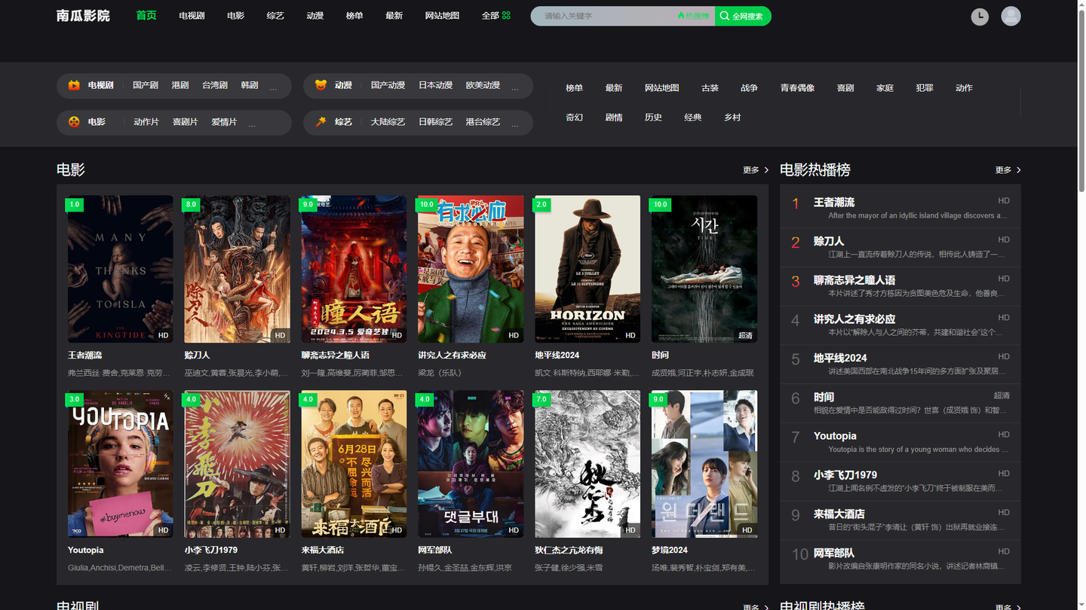The image size is (1086, 610).
Task: Open the 梦境2024 poster
Action: (704, 464)
